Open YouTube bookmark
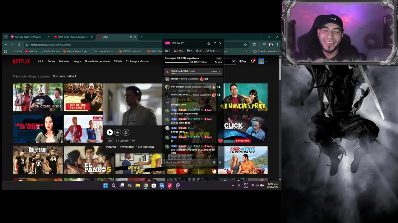The width and height of the screenshot is (398, 223). pyautogui.click(x=31, y=51)
